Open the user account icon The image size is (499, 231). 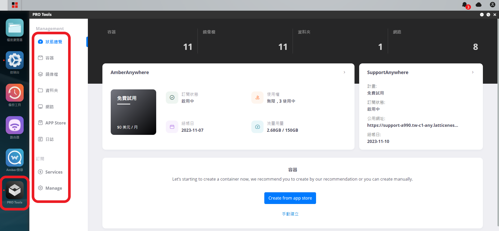coord(493,5)
